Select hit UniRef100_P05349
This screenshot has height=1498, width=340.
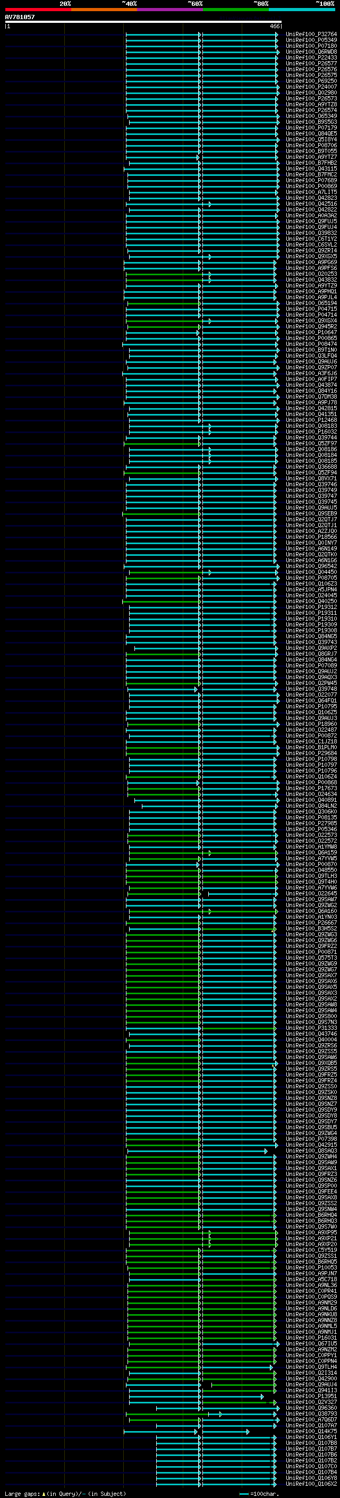pyautogui.click(x=311, y=40)
